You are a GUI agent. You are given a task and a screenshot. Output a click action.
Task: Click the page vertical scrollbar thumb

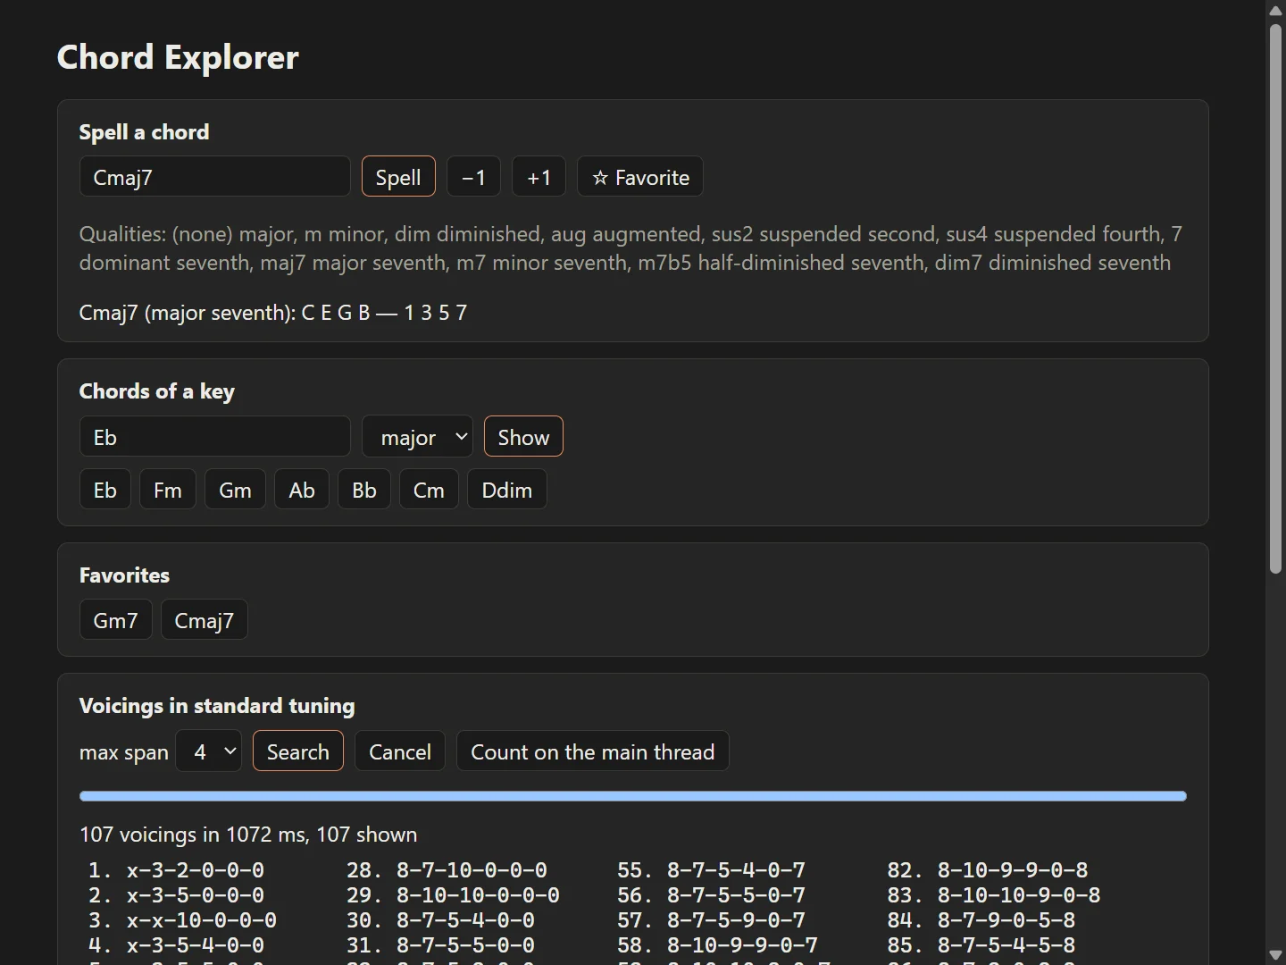1276,298
